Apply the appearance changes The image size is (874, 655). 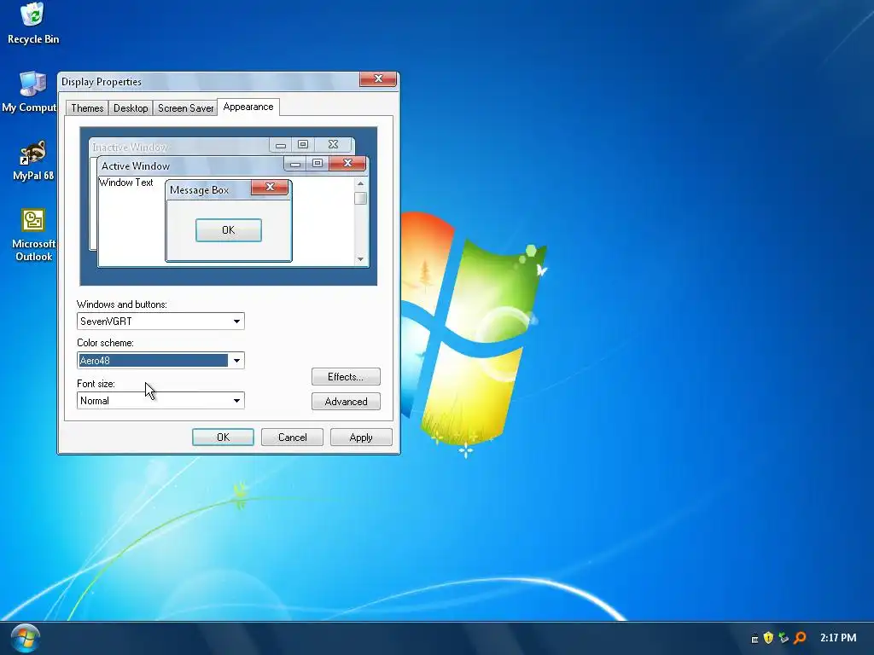361,438
